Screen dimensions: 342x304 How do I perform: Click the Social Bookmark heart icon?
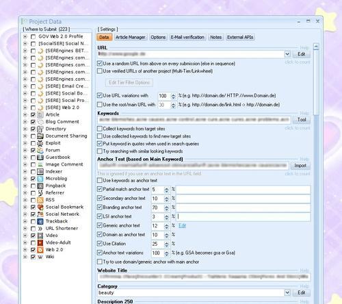click(40, 207)
